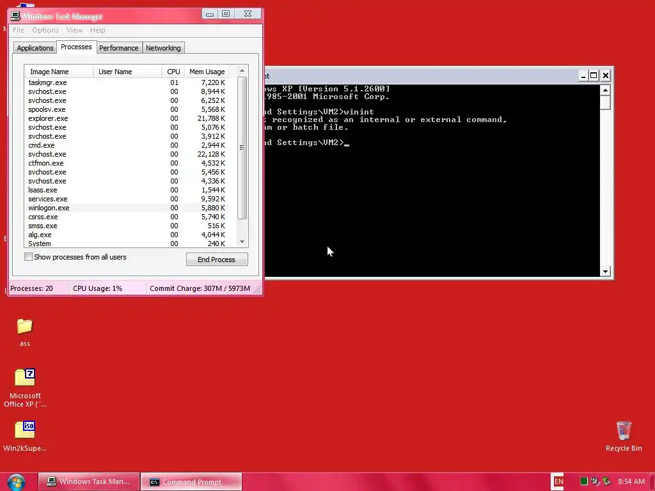Select svchost.exe row using 22,128 K
This screenshot has width=655, height=491.
[x=127, y=155]
